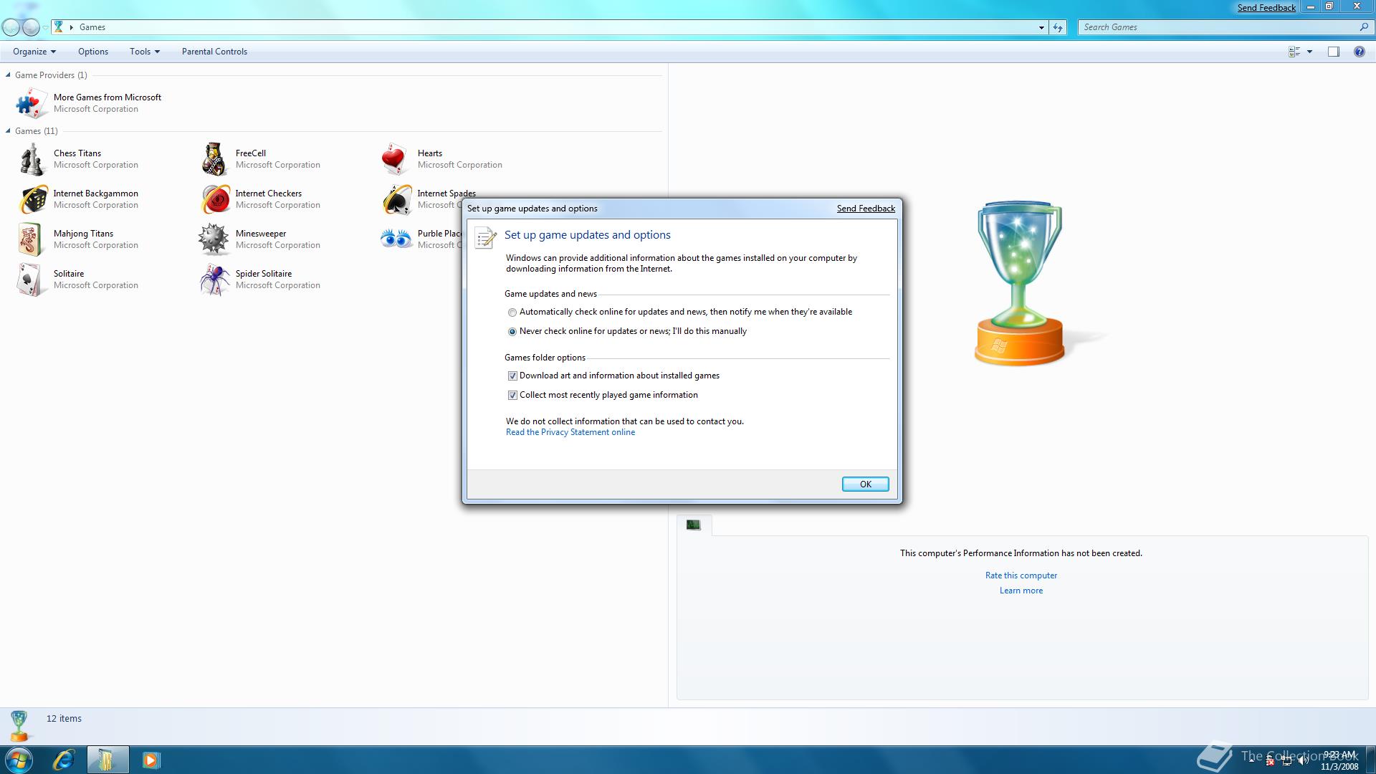Image resolution: width=1376 pixels, height=774 pixels.
Task: Click the Learn more link
Action: [x=1021, y=591]
